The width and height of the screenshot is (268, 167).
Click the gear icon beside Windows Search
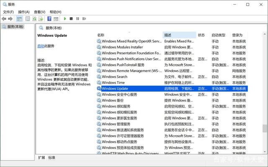pyautogui.click(x=99, y=77)
